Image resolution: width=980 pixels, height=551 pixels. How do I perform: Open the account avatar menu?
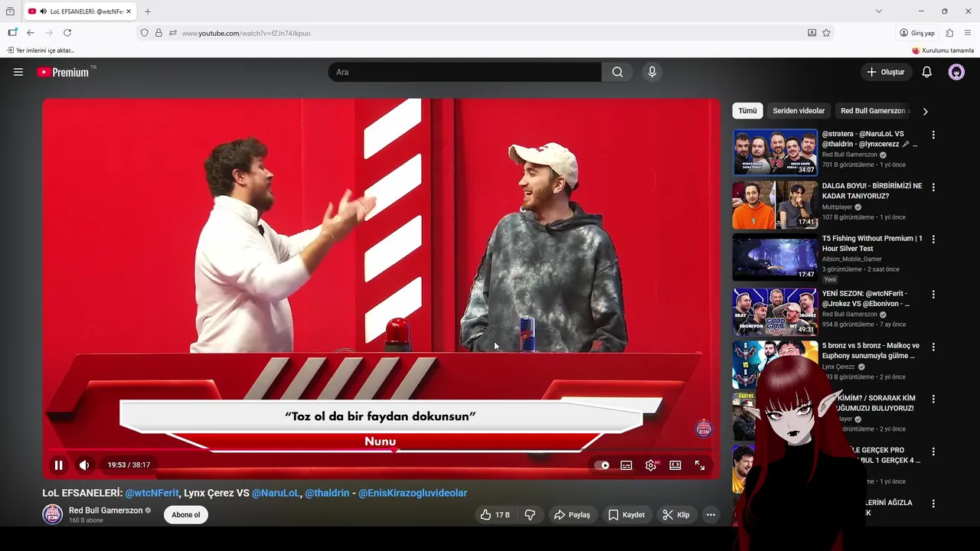(x=956, y=72)
